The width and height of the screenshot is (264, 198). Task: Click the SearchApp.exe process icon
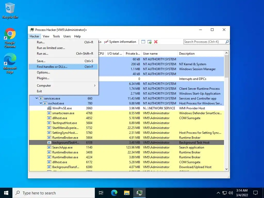click(x=49, y=147)
